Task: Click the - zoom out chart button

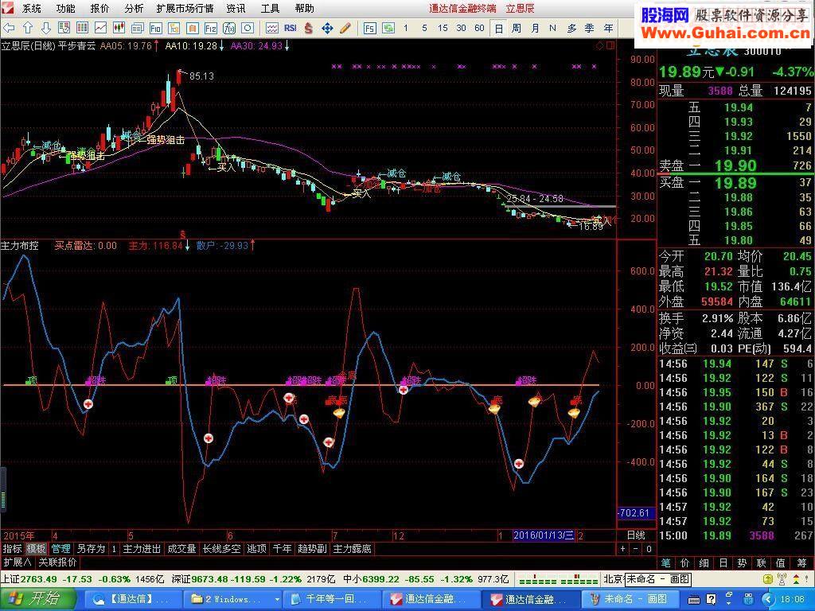Action: click(x=636, y=549)
